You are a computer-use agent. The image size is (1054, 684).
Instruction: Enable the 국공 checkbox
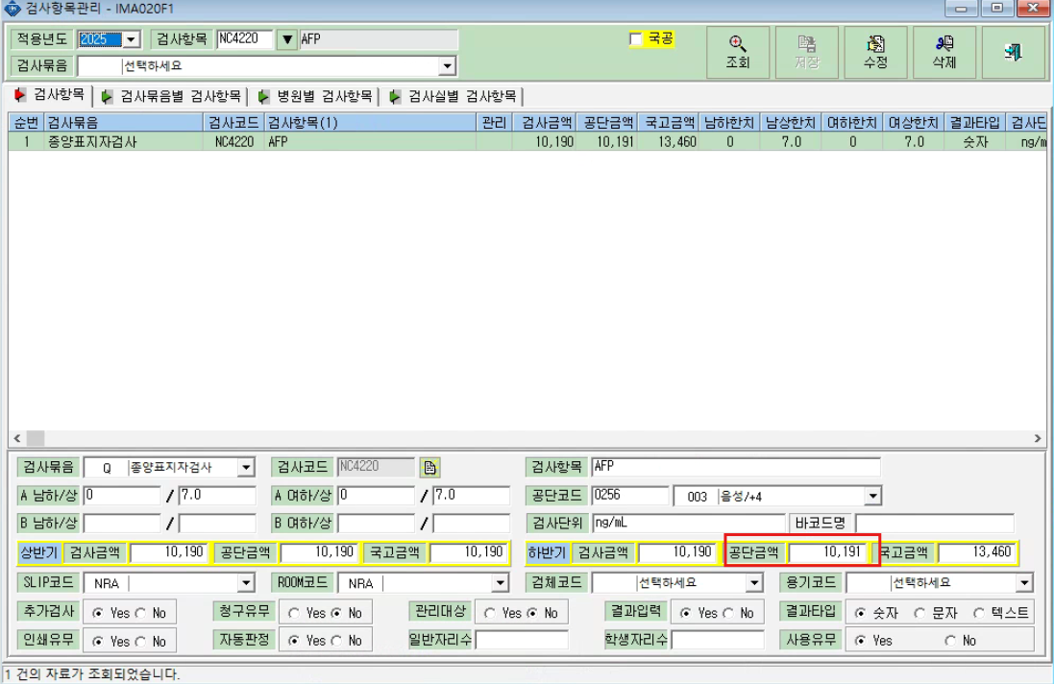pyautogui.click(x=635, y=39)
